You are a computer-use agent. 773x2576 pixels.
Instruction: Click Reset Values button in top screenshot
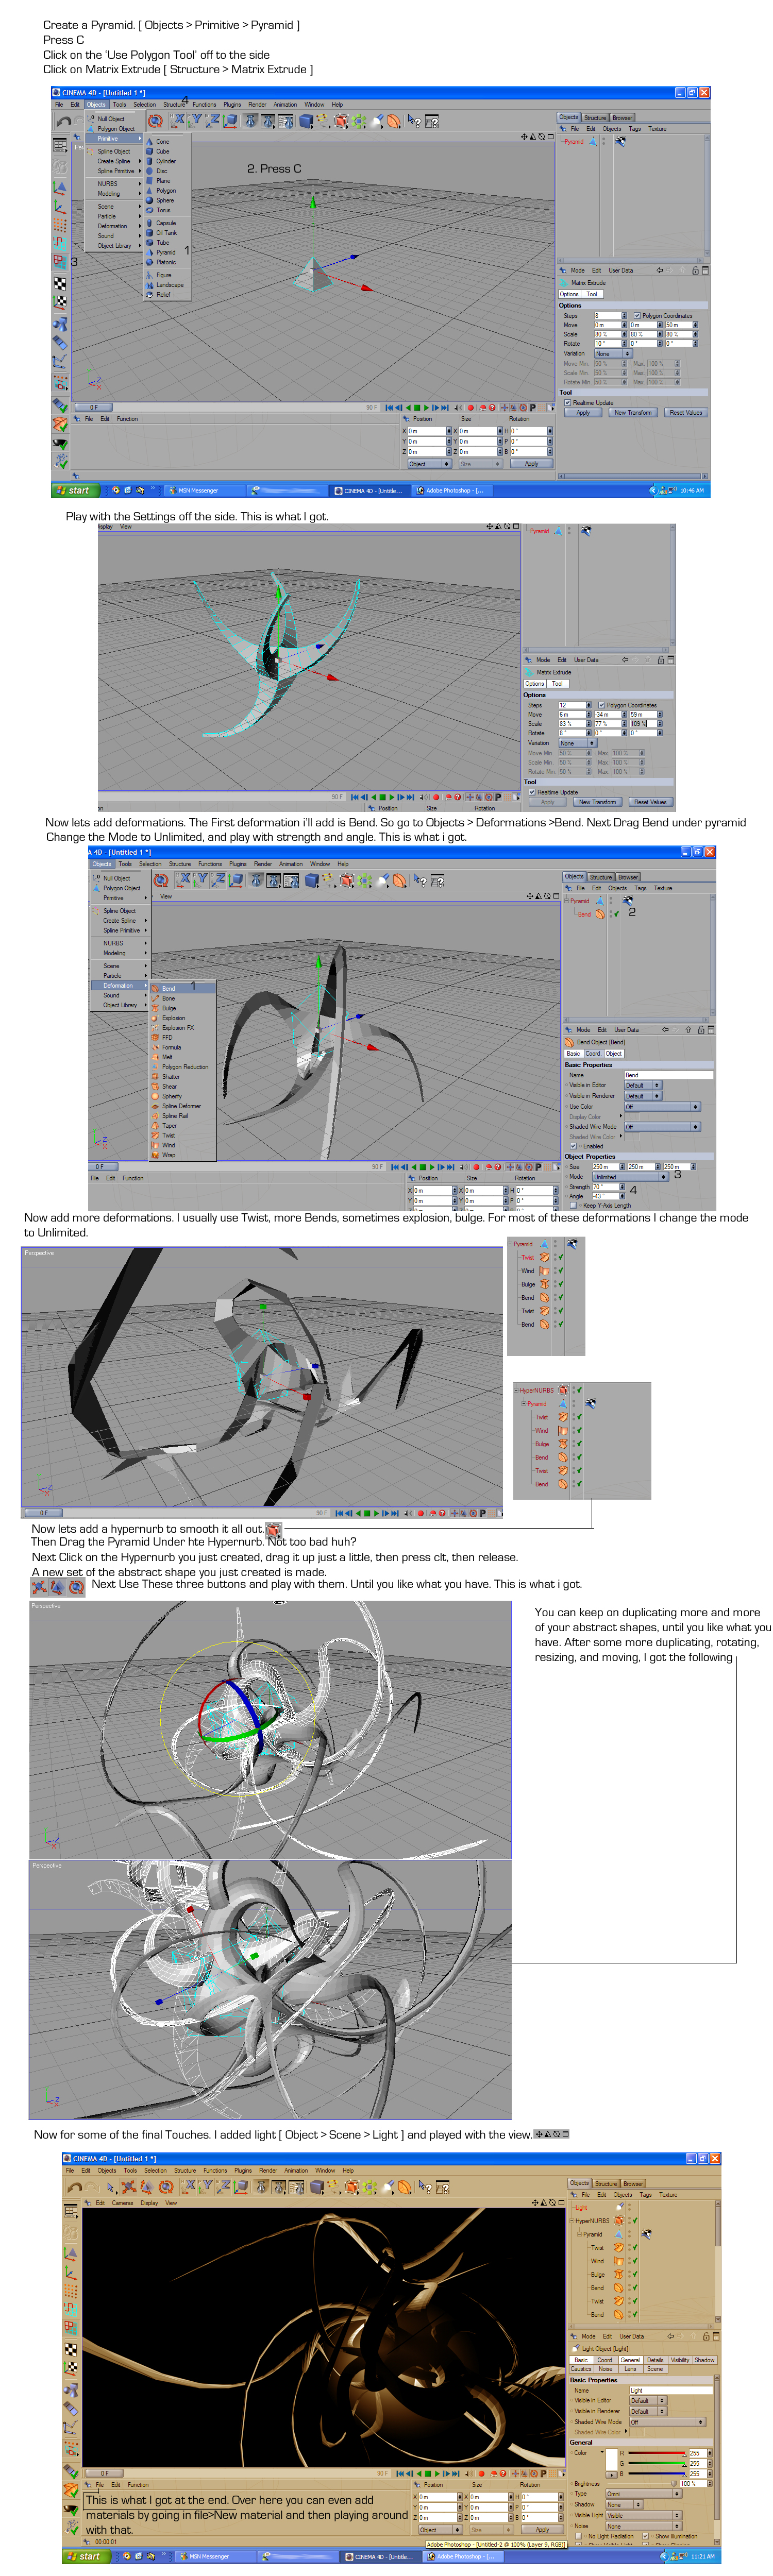686,413
